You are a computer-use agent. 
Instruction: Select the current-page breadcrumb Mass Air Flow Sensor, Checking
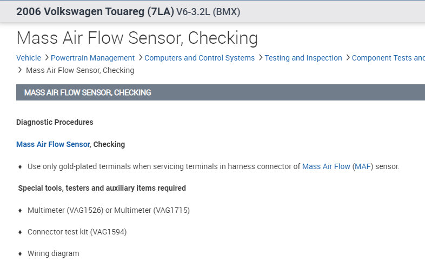click(x=80, y=70)
